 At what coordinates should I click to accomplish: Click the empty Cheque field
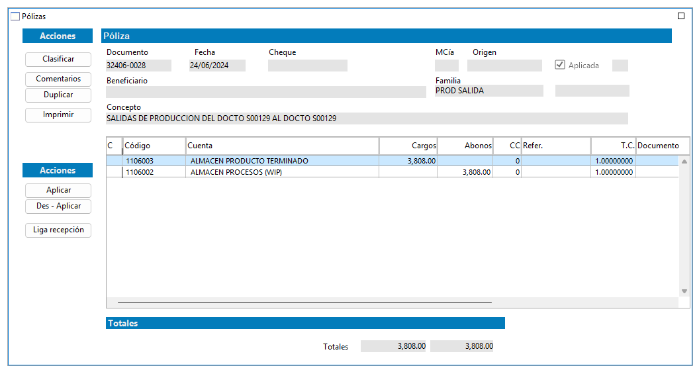[x=308, y=66]
